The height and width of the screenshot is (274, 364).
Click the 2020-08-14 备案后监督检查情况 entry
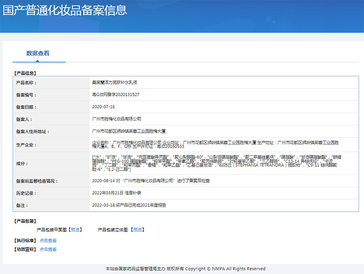tap(151, 181)
